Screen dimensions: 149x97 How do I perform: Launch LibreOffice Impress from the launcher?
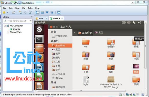pyautogui.click(x=39, y=86)
